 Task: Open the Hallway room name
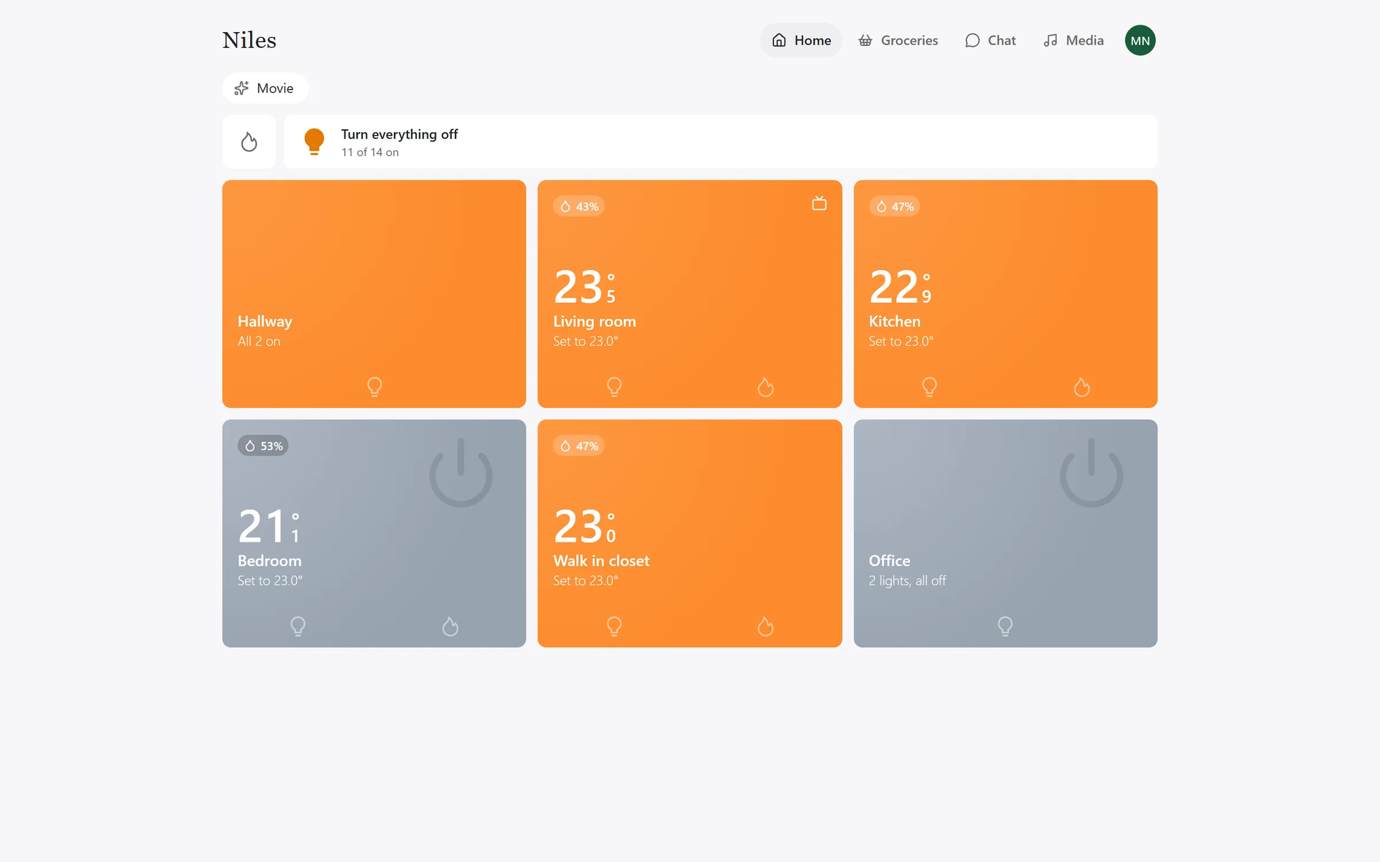tap(265, 321)
